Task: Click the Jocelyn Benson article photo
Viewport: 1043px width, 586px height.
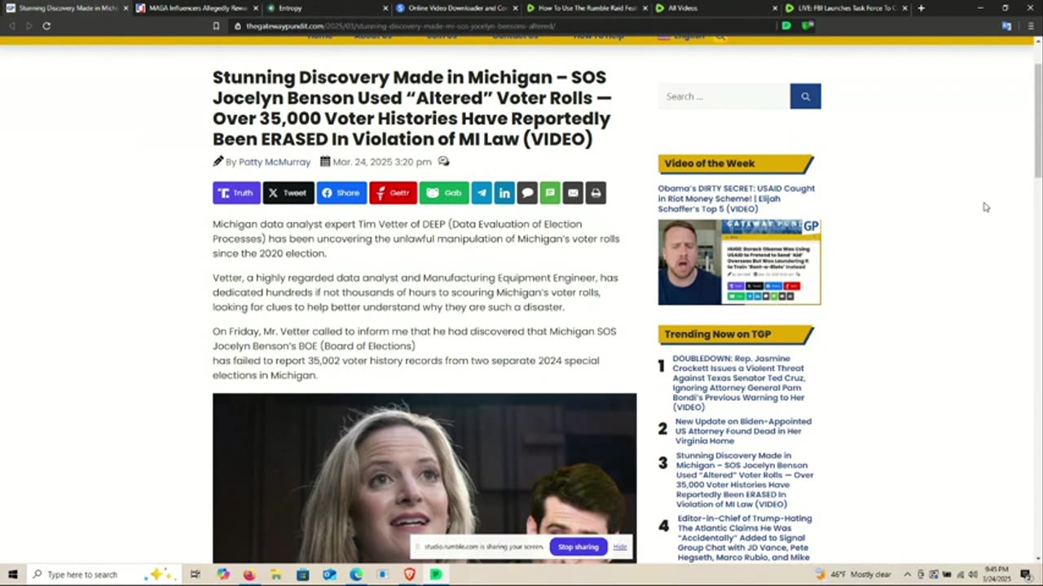Action: coord(425,478)
